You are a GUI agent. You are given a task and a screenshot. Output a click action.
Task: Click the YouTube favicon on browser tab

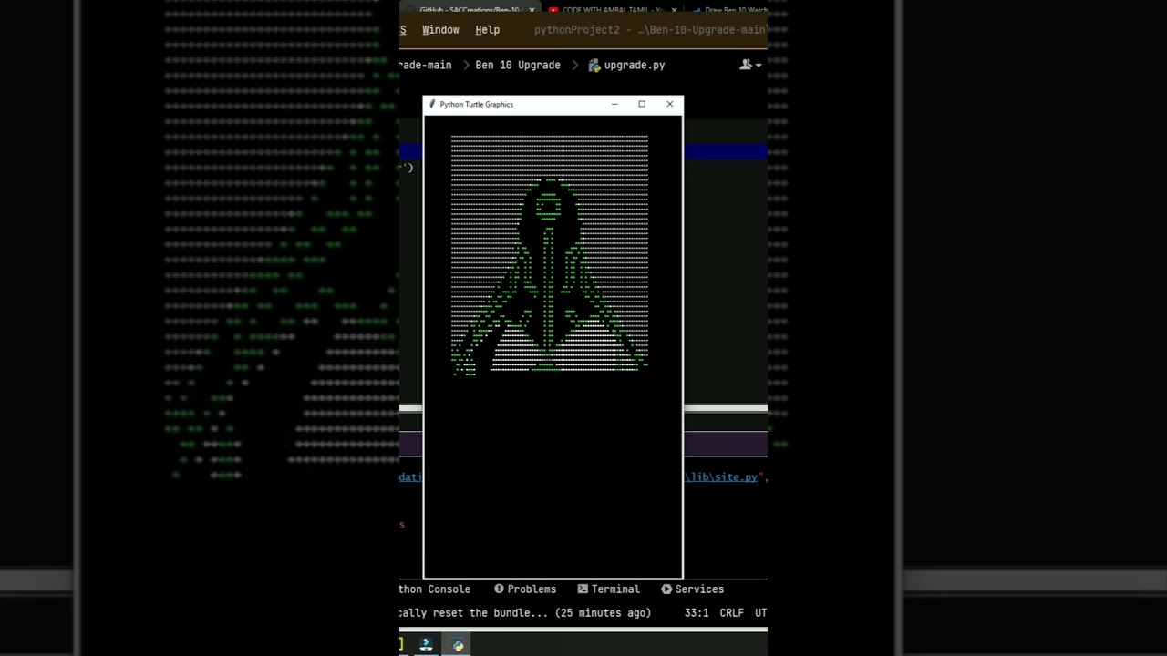coord(553,10)
